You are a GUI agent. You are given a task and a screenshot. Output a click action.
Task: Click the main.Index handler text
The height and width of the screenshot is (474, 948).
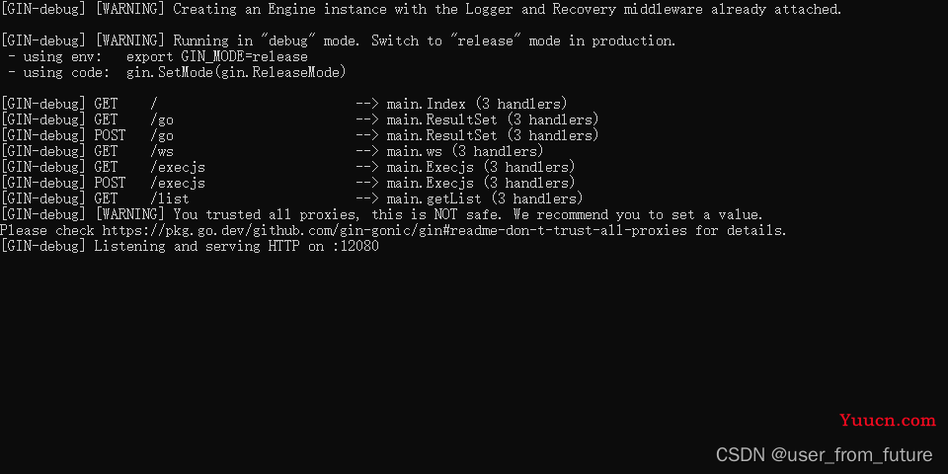tap(427, 104)
